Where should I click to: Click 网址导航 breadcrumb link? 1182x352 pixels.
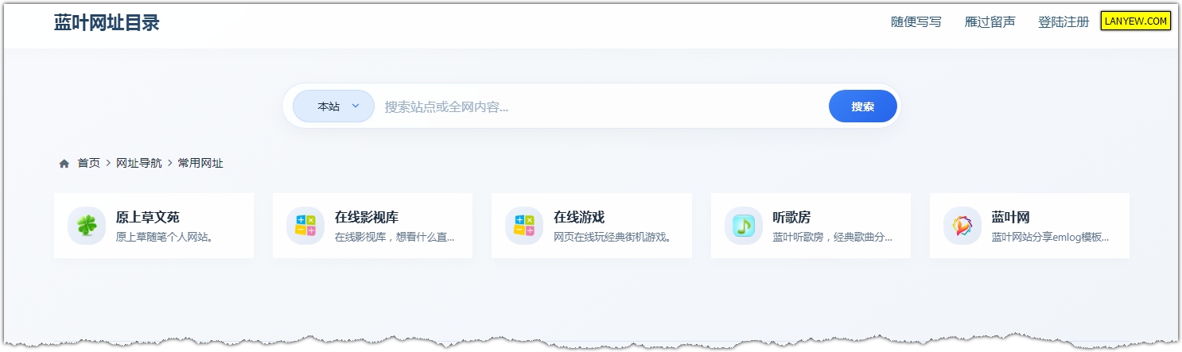click(x=138, y=164)
